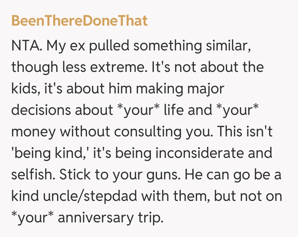Click the word "inconsiderate" in the comment

[201, 153]
